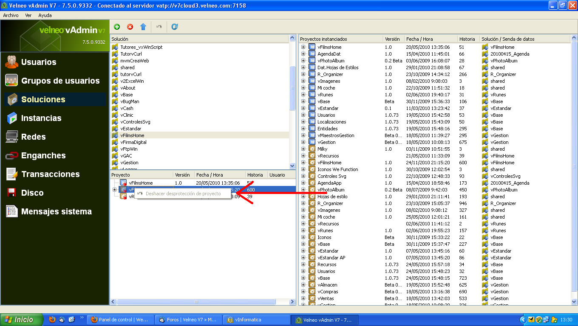Expand the AgendaApp project node

click(303, 183)
